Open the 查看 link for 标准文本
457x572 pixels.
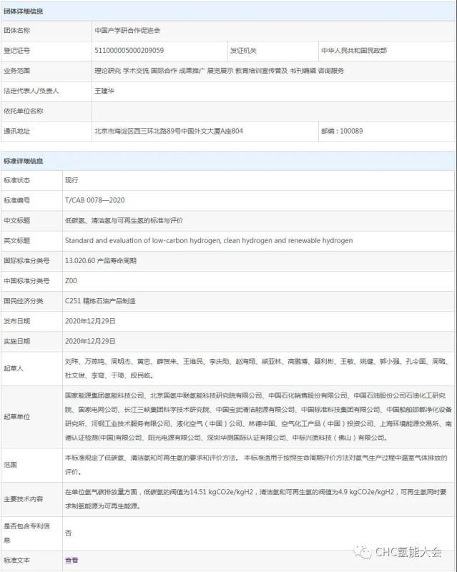tap(72, 560)
